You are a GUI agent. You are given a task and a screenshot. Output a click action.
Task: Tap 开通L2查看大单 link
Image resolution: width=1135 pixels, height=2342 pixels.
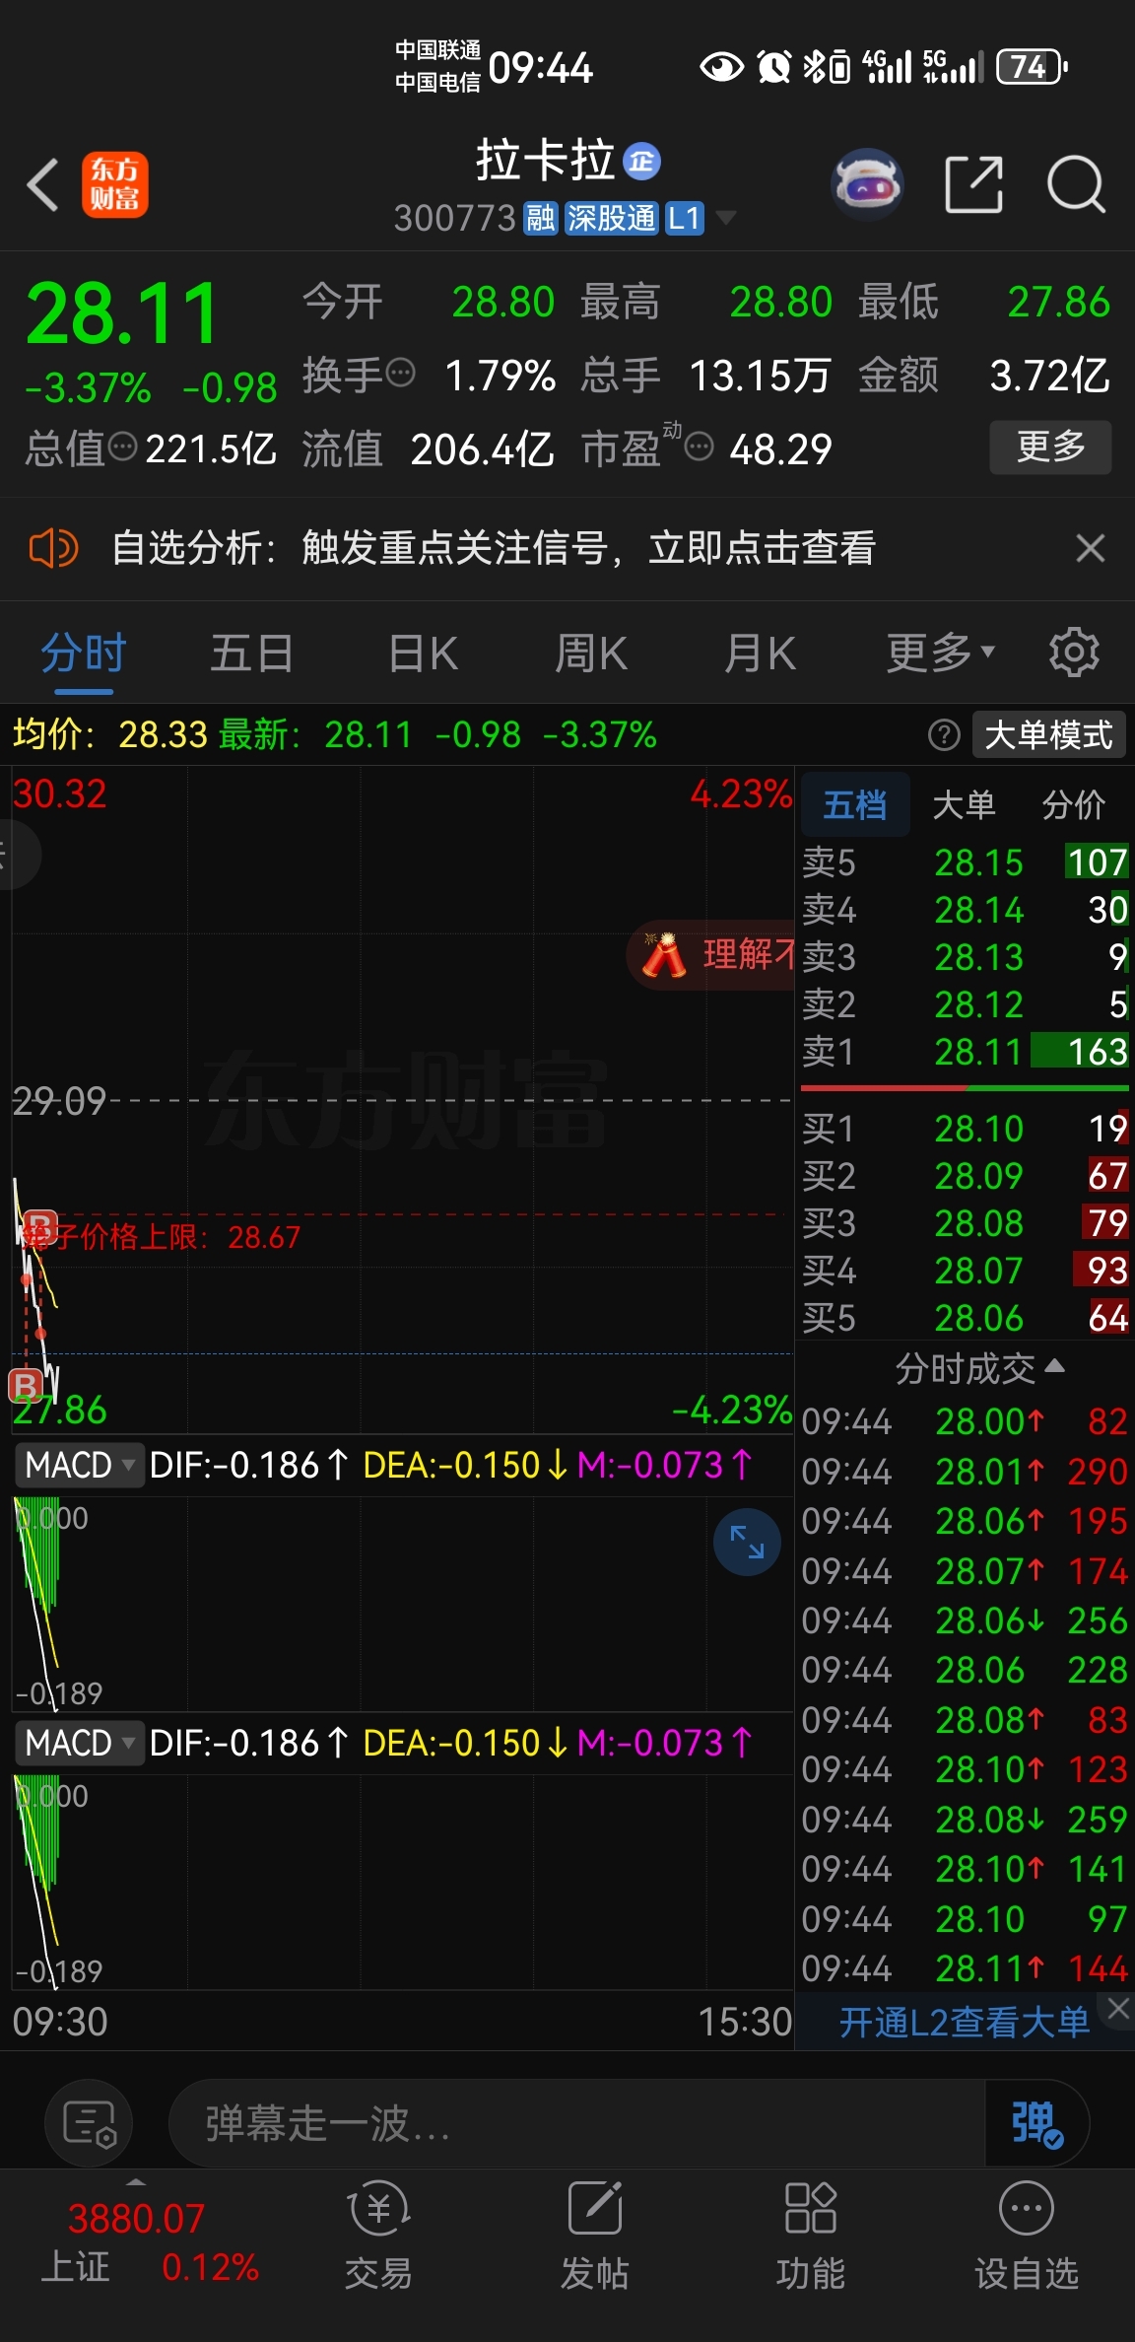(964, 2022)
